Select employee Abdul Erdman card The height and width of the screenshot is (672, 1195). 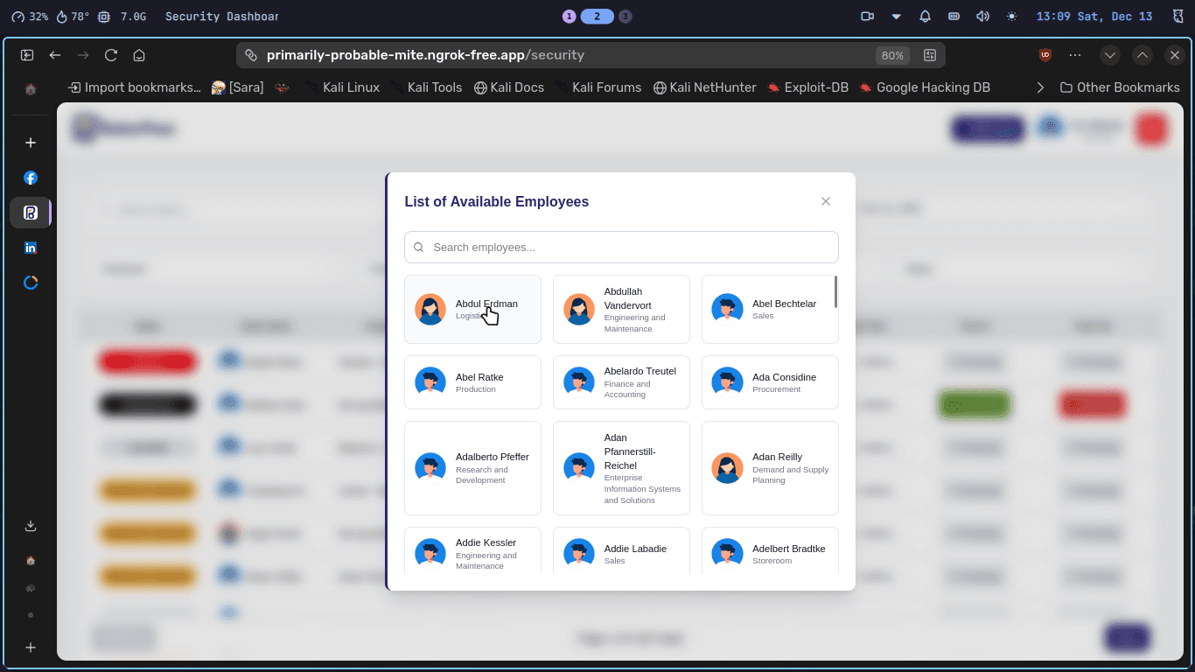(x=472, y=310)
